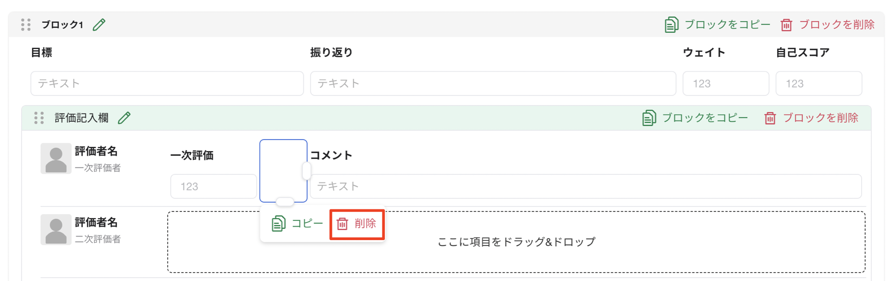The width and height of the screenshot is (892, 281).
Task: Choose コピー from the floating context toolbar
Action: [x=307, y=224]
